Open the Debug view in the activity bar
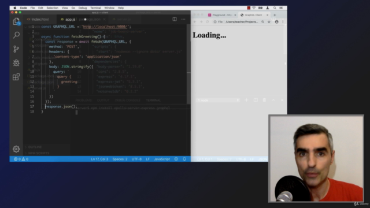Image resolution: width=370 pixels, height=208 pixels. (x=16, y=63)
